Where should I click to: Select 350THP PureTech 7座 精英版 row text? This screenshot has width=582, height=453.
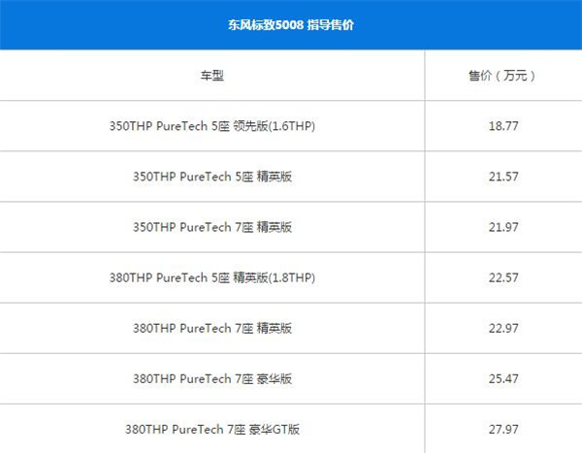(211, 227)
